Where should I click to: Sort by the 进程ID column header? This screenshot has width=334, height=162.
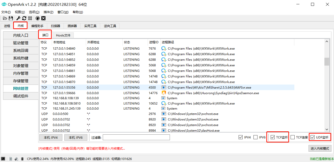pos(154,42)
